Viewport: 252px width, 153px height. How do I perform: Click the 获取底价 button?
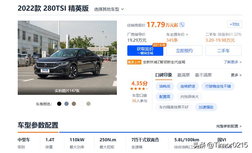[145, 51]
